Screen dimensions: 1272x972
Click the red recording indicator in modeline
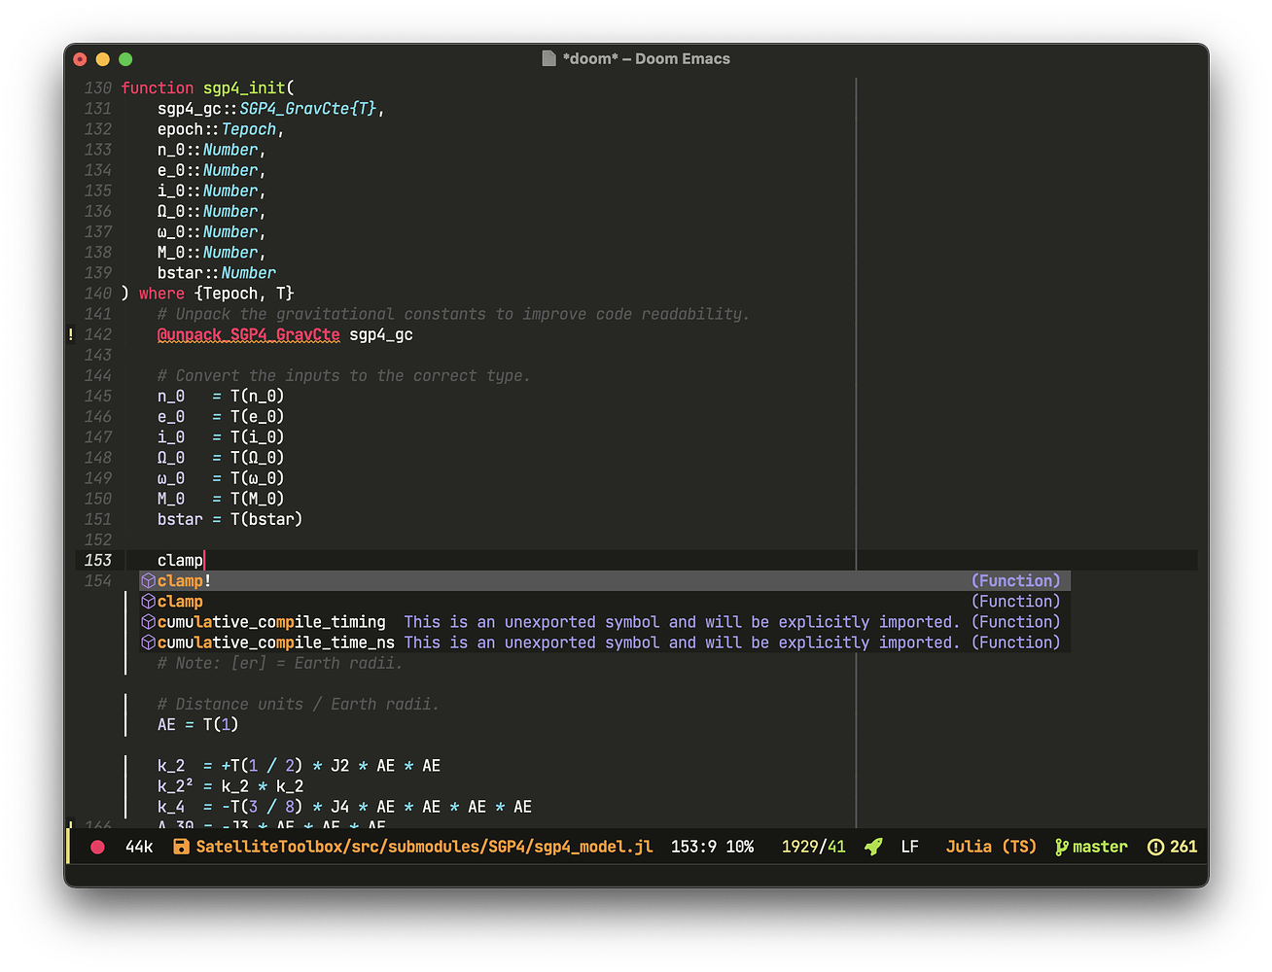97,847
